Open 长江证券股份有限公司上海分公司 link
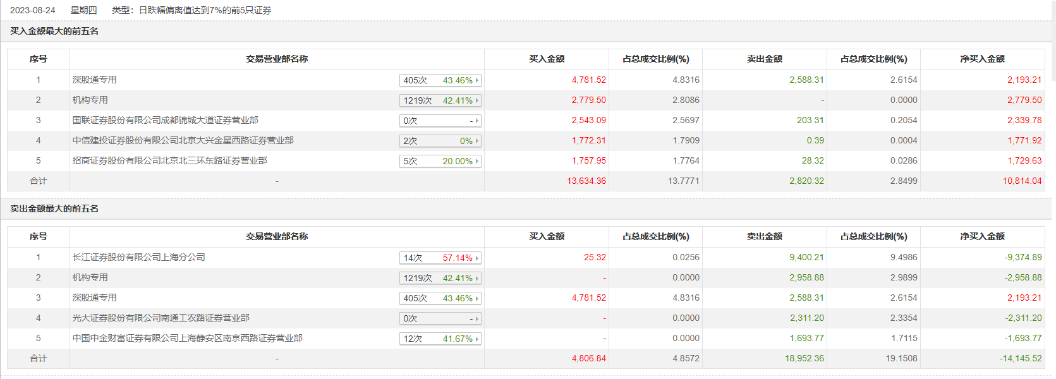Screen dimensions: 1056x379 138,257
